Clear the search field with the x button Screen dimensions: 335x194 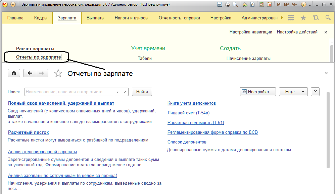pos(125,92)
